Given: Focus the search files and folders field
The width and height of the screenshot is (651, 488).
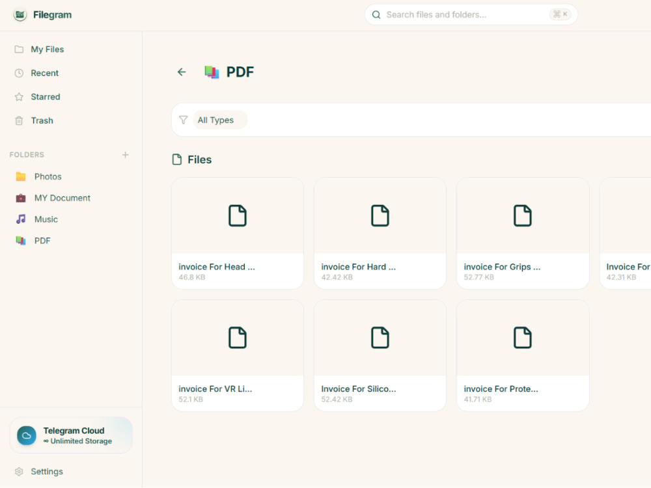Looking at the screenshot, I should pos(471,14).
